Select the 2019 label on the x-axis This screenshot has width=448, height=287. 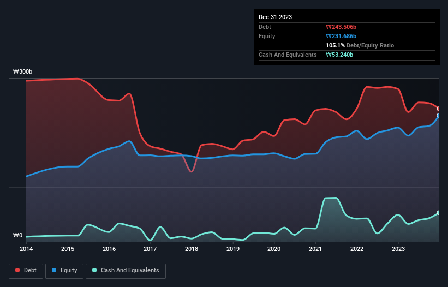[x=233, y=249]
